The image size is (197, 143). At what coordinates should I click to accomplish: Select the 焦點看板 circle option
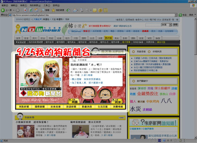pyautogui.click(x=134, y=52)
